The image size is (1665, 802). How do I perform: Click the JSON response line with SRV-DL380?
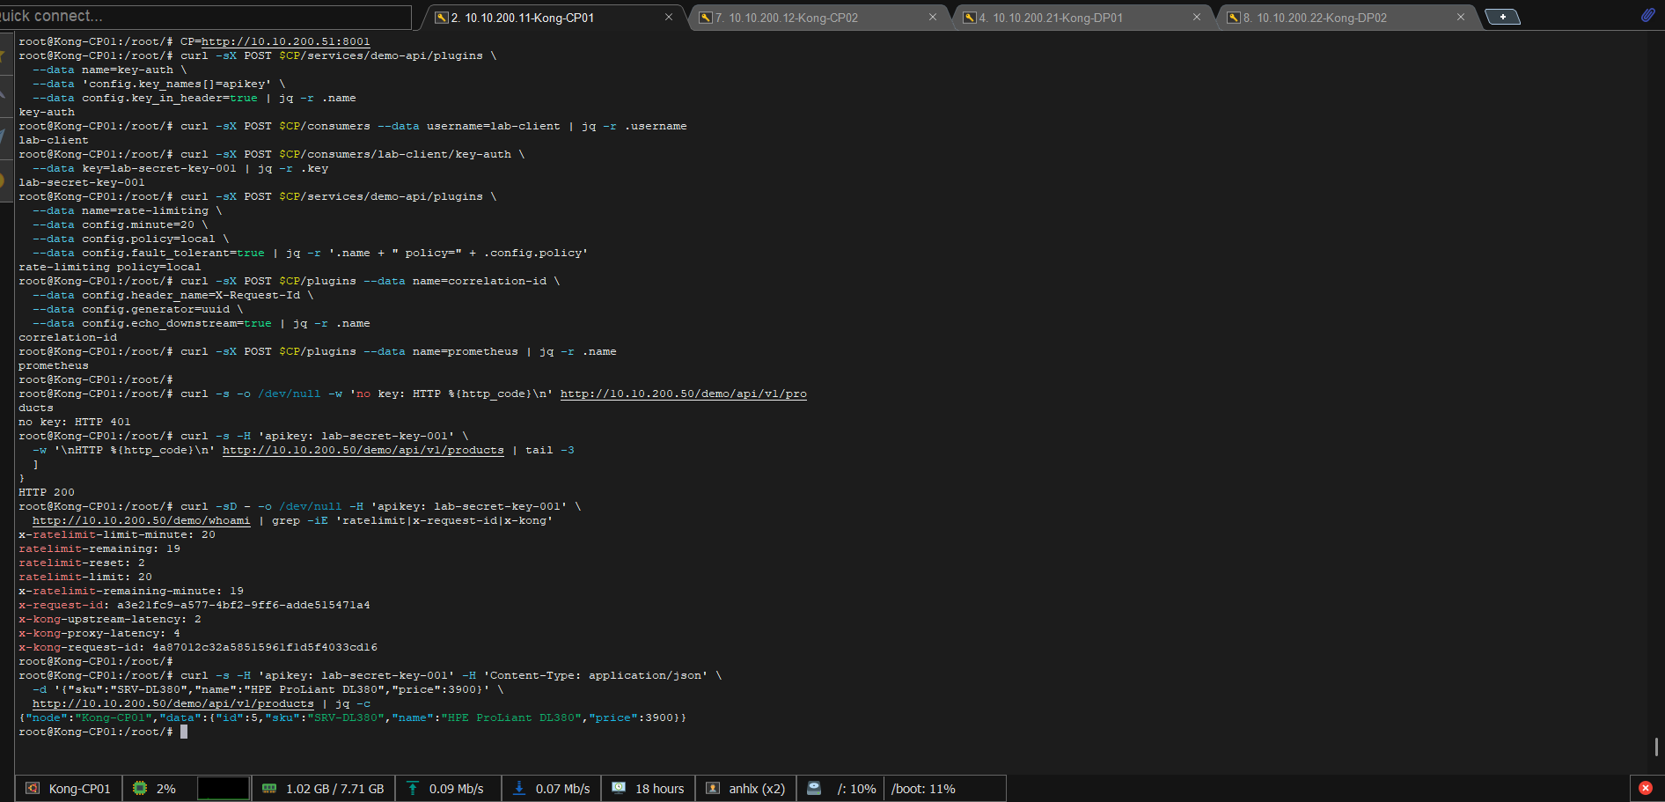[353, 717]
